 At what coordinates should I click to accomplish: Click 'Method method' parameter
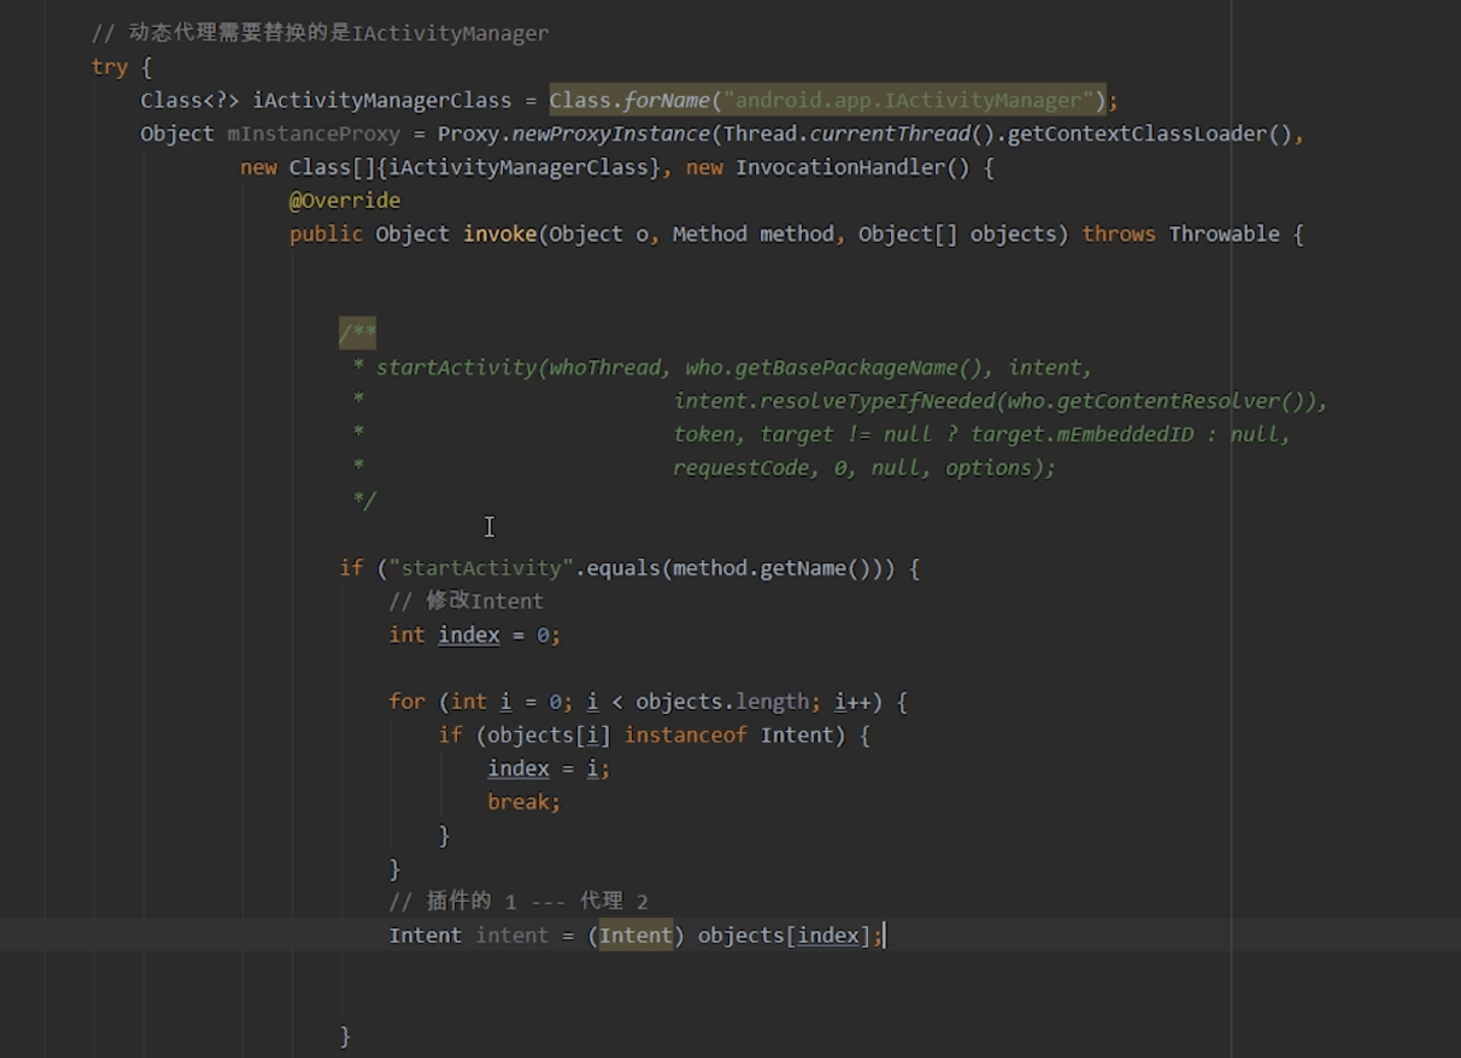click(753, 234)
